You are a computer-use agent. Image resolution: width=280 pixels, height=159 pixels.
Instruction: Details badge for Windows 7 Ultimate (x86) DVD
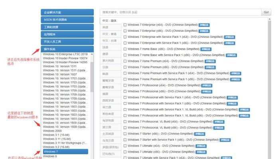[201, 152]
